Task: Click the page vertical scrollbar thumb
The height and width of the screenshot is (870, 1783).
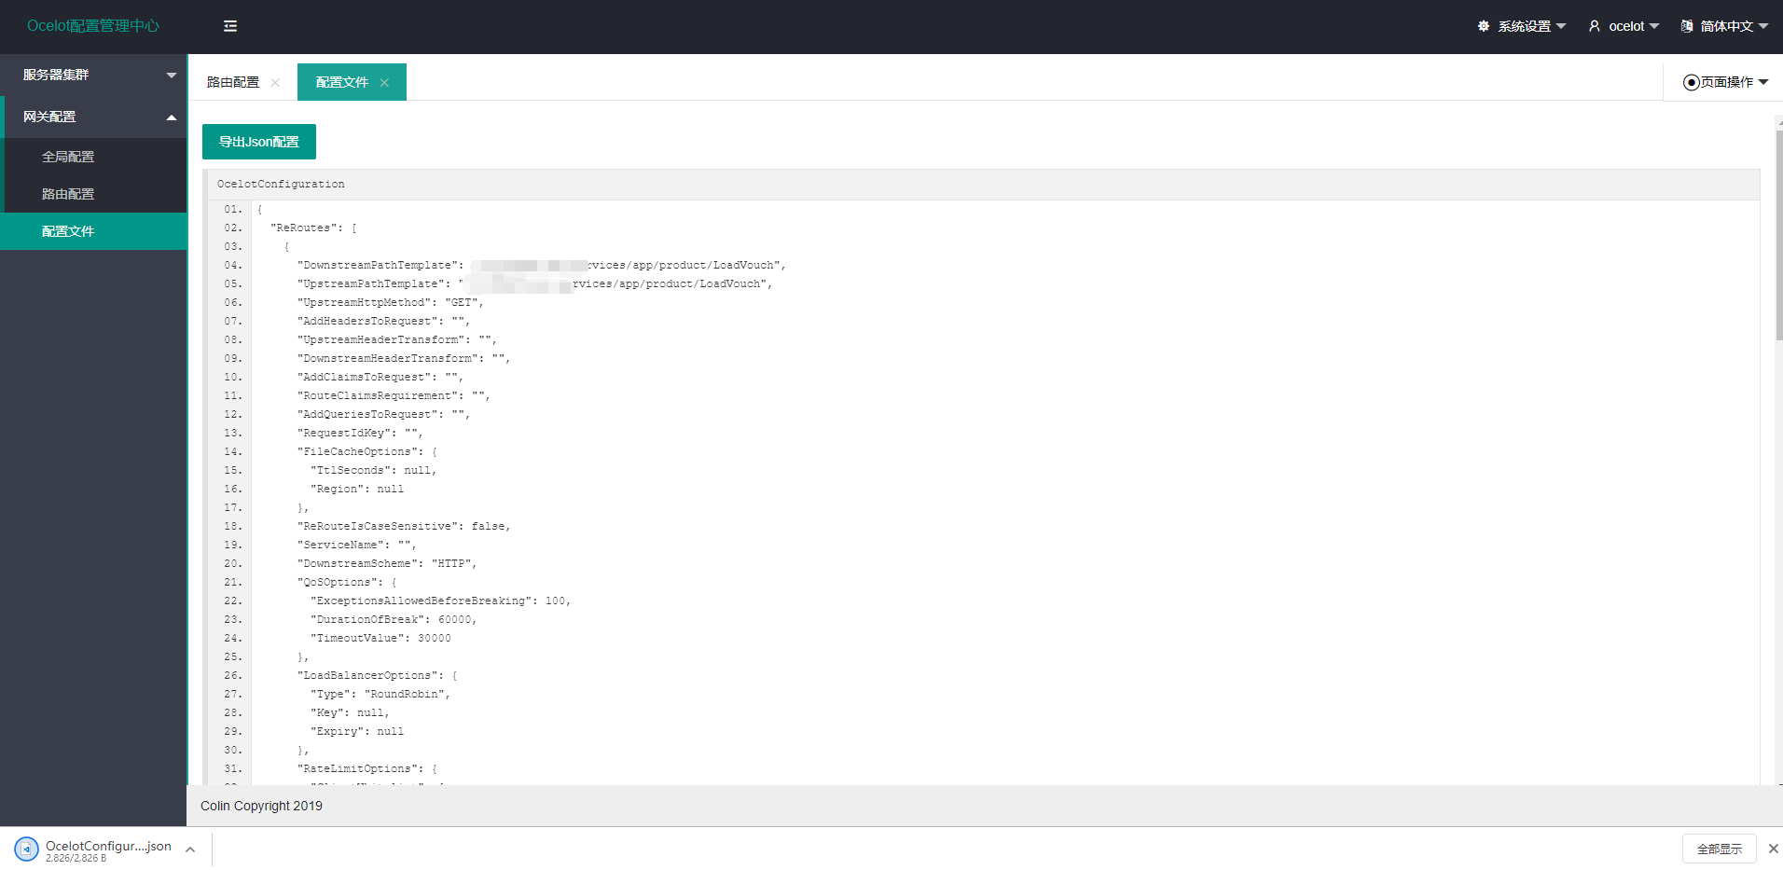Action: [1779, 235]
